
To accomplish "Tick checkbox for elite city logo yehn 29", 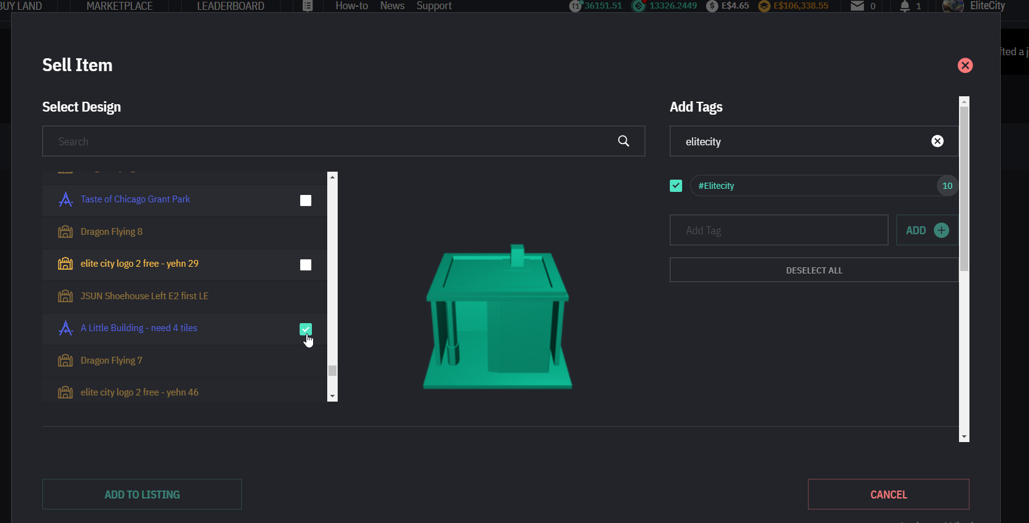I will pyautogui.click(x=305, y=265).
